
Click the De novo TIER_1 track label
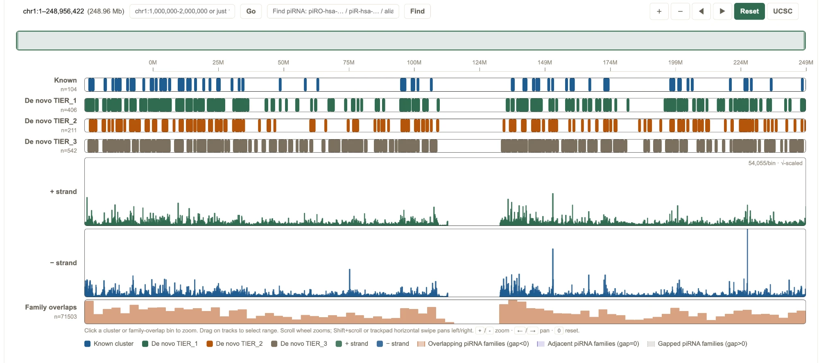pos(51,101)
